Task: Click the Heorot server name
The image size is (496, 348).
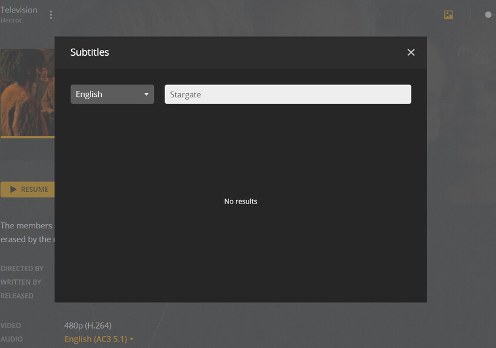Action: (11, 21)
